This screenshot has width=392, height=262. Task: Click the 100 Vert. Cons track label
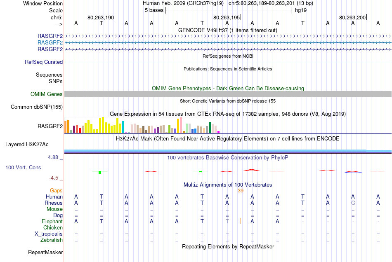pos(23,167)
